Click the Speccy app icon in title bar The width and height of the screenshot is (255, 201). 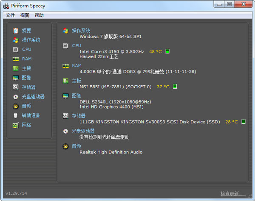tap(6, 6)
